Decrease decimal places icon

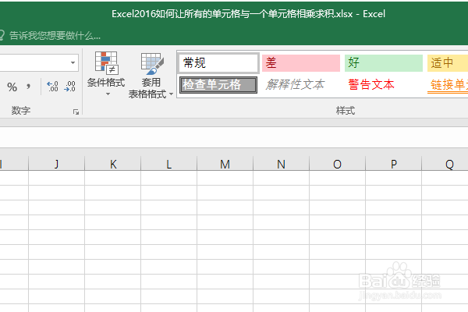point(69,87)
